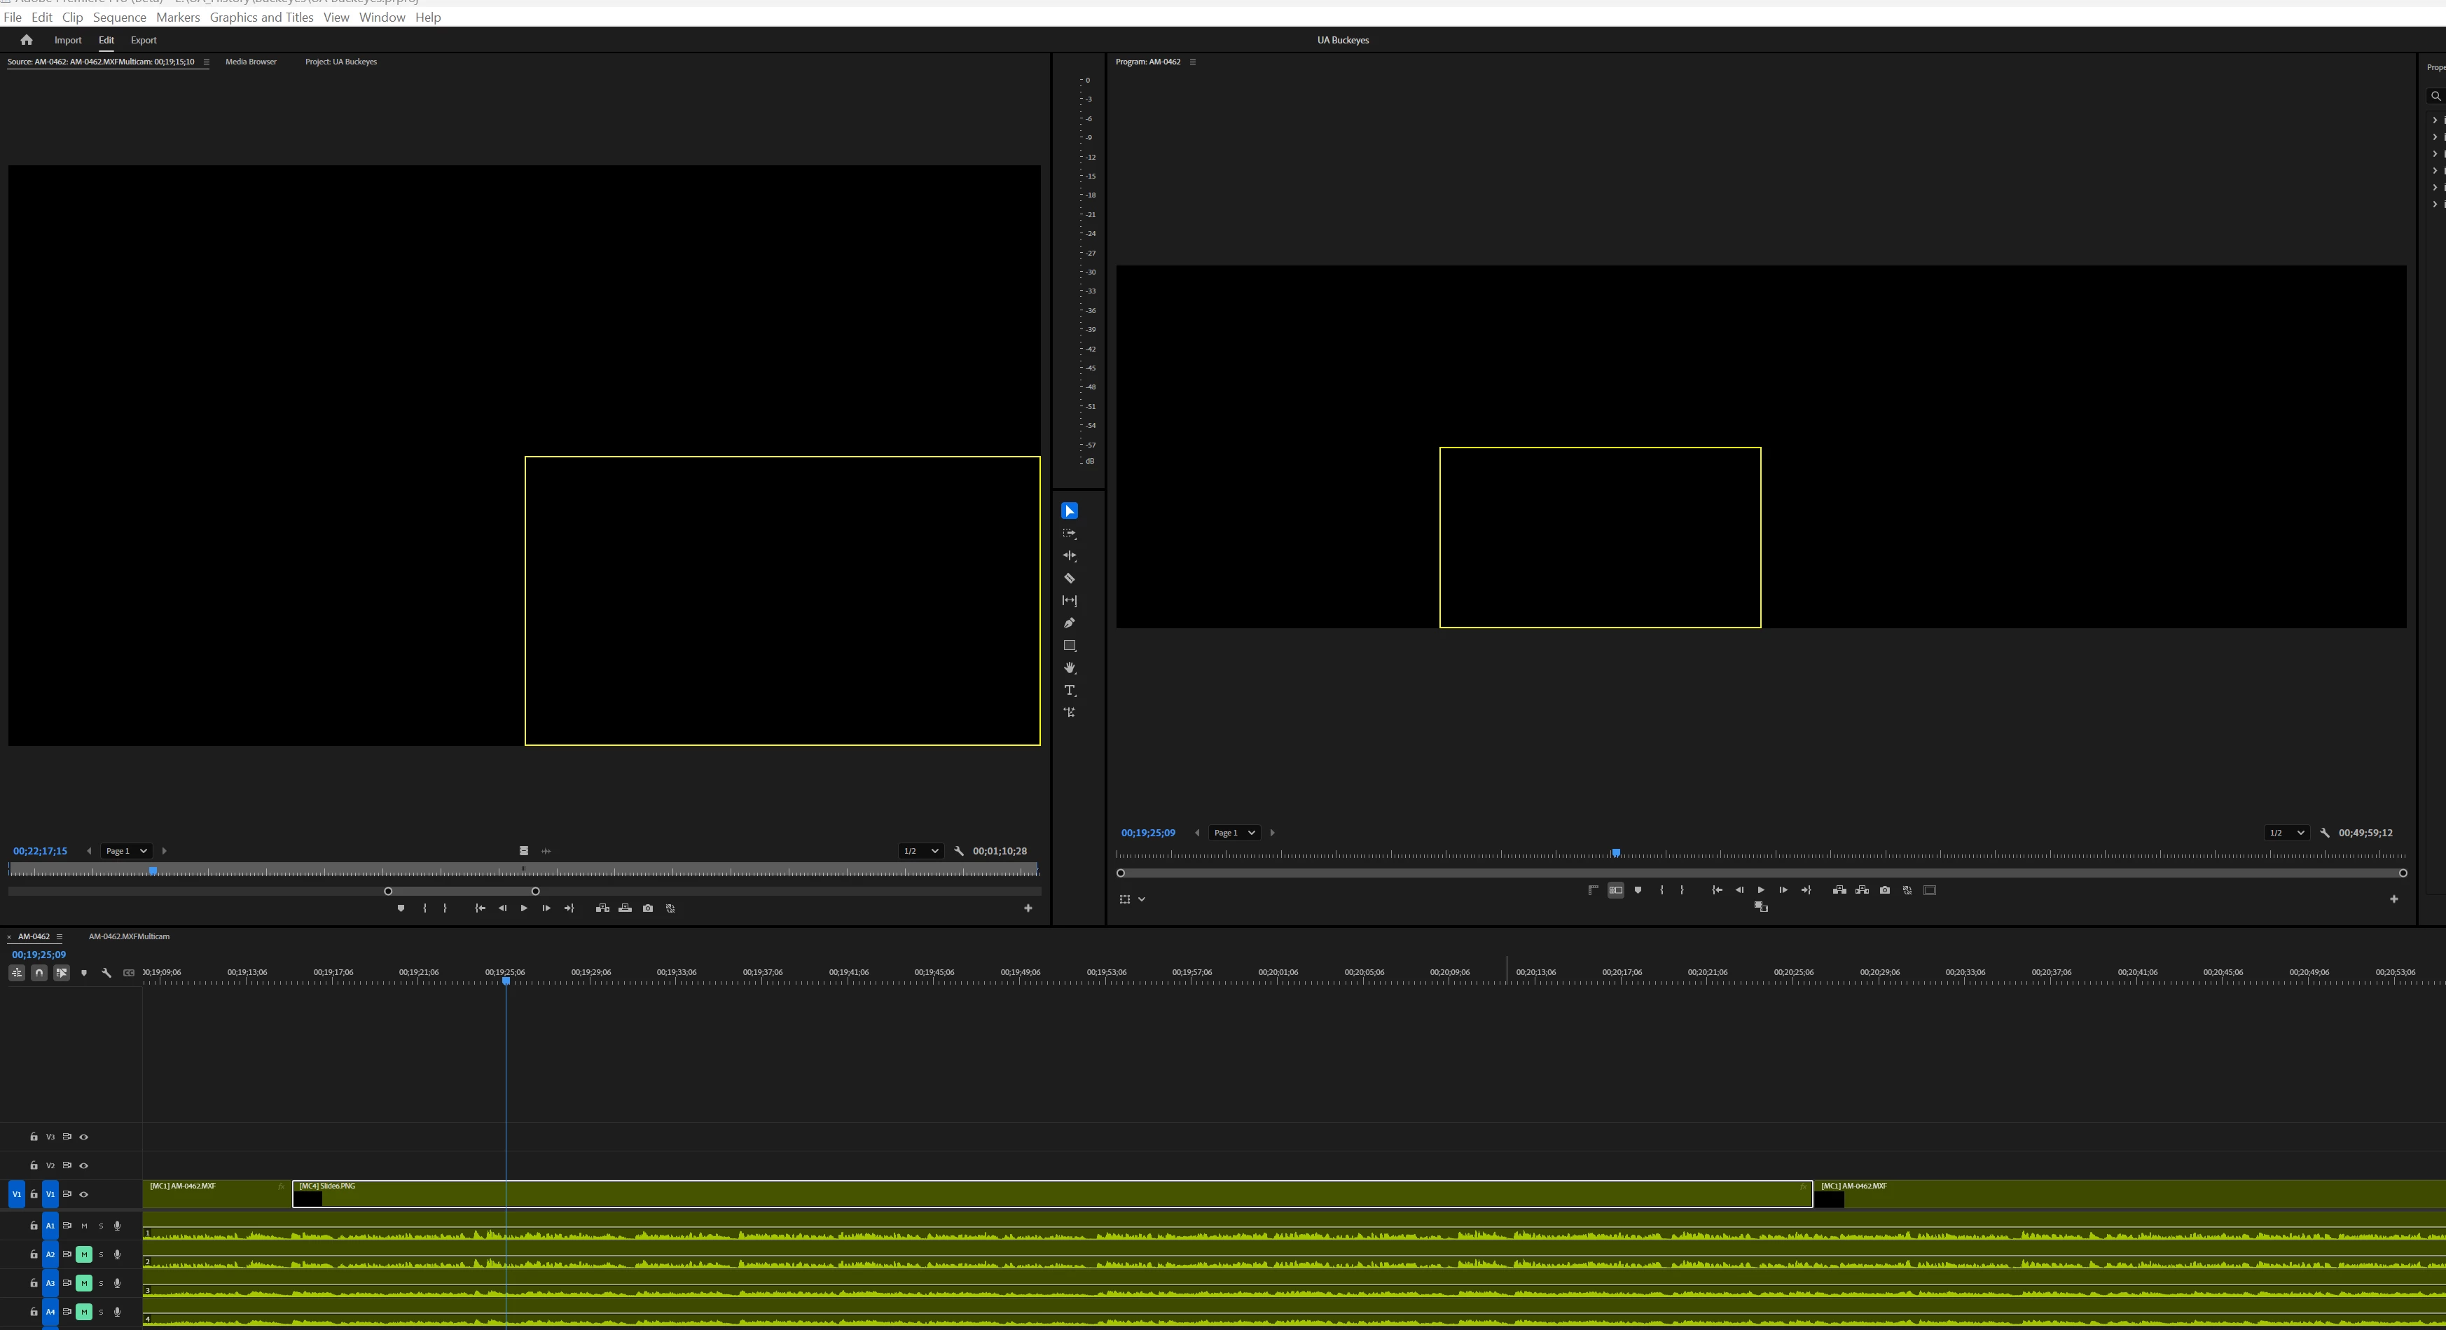Select the Hand tool
This screenshot has width=2446, height=1330.
pos(1069,668)
